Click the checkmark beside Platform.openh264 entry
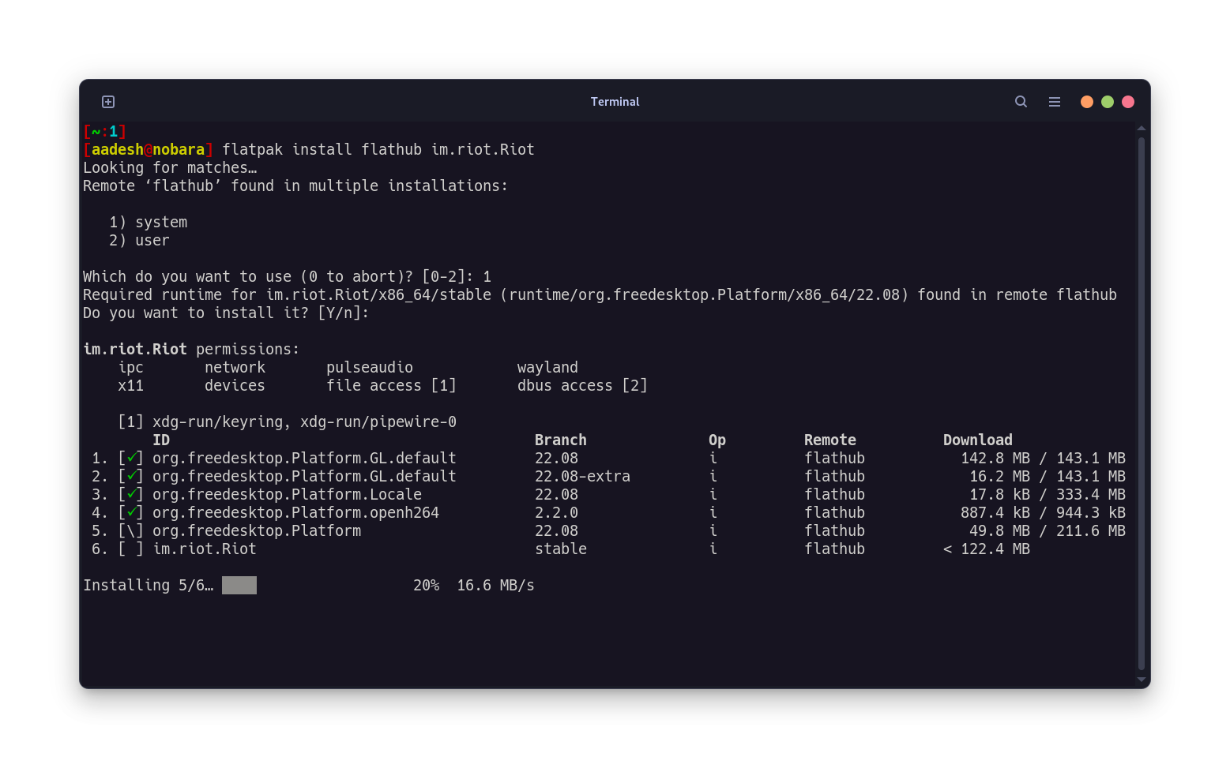This screenshot has width=1230, height=768. pos(131,512)
